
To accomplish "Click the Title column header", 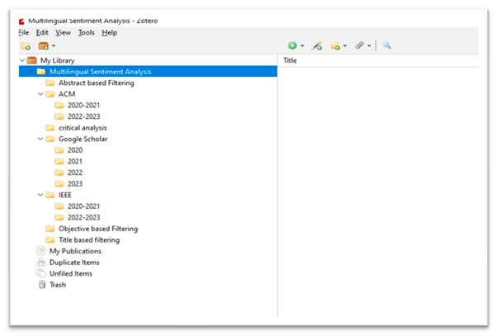I will (x=290, y=61).
